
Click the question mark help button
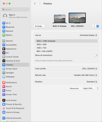[x=98, y=89]
